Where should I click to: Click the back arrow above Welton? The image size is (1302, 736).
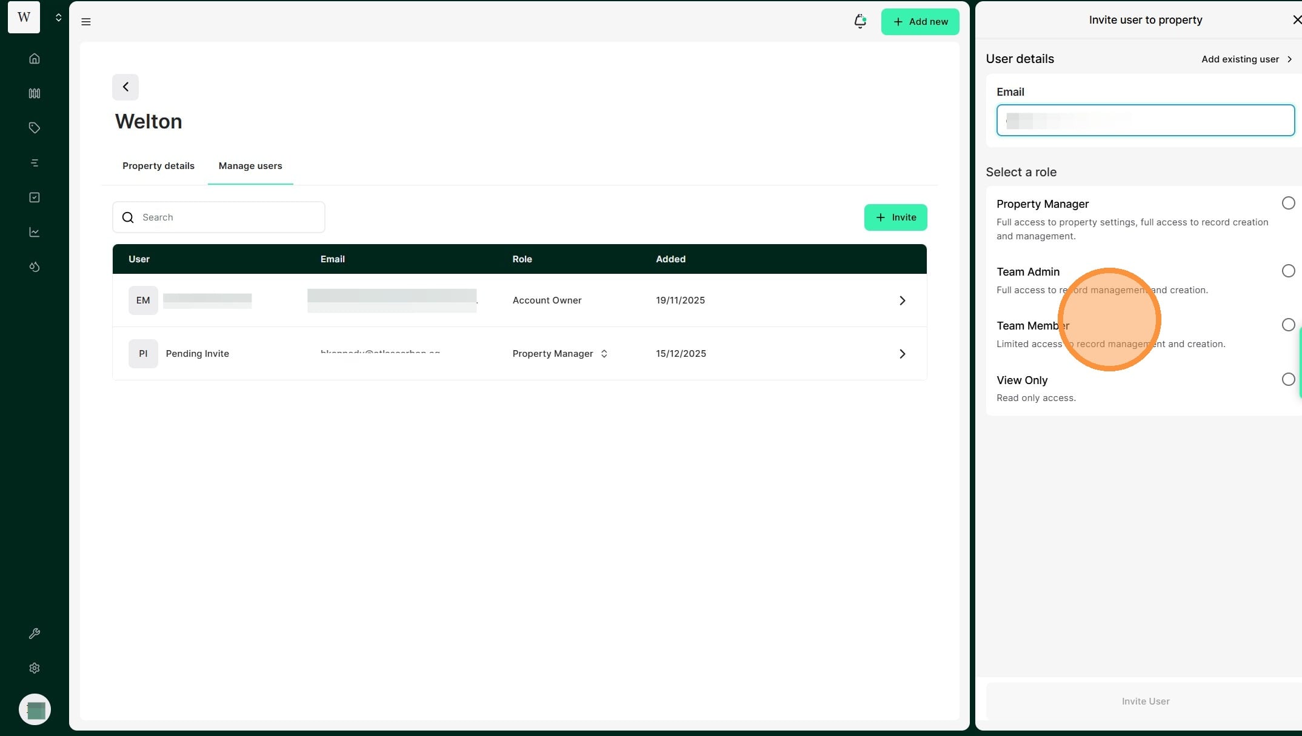tap(125, 87)
